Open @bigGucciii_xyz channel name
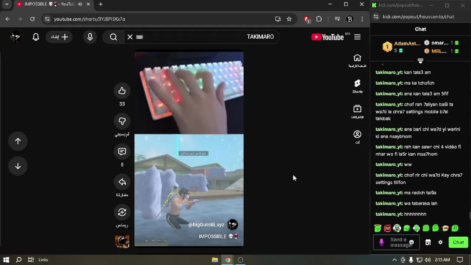This screenshot has width=471, height=265. [x=206, y=225]
